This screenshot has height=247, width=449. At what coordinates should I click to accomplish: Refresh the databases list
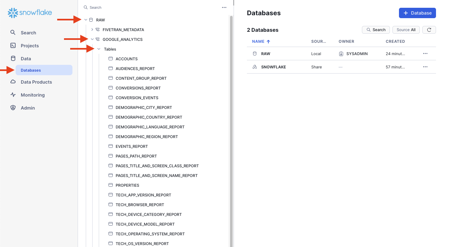click(429, 30)
